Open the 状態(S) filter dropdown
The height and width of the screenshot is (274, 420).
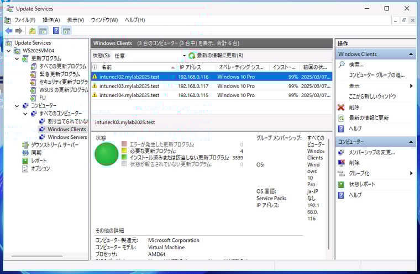184,56
